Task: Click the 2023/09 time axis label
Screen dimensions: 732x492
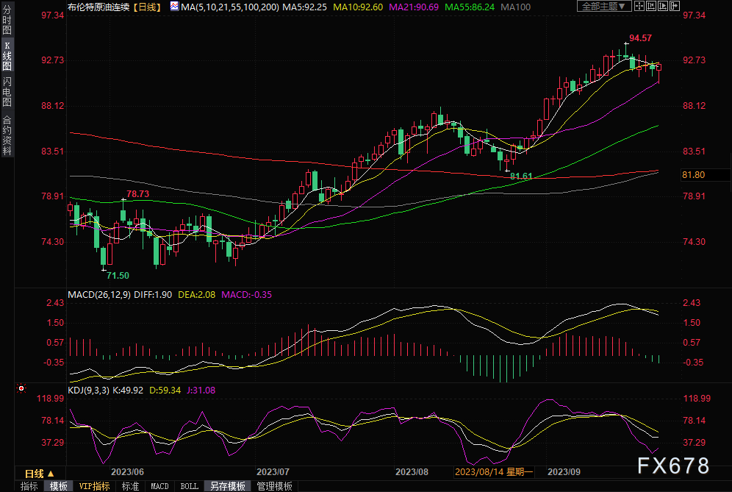Action: [x=564, y=472]
